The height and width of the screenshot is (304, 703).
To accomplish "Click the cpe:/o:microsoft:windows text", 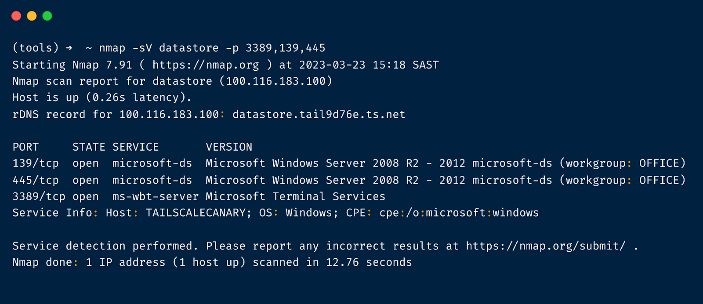I will point(459,213).
